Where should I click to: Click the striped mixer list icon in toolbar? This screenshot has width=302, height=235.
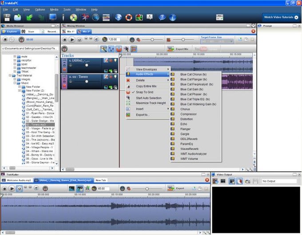pyautogui.click(x=106, y=17)
